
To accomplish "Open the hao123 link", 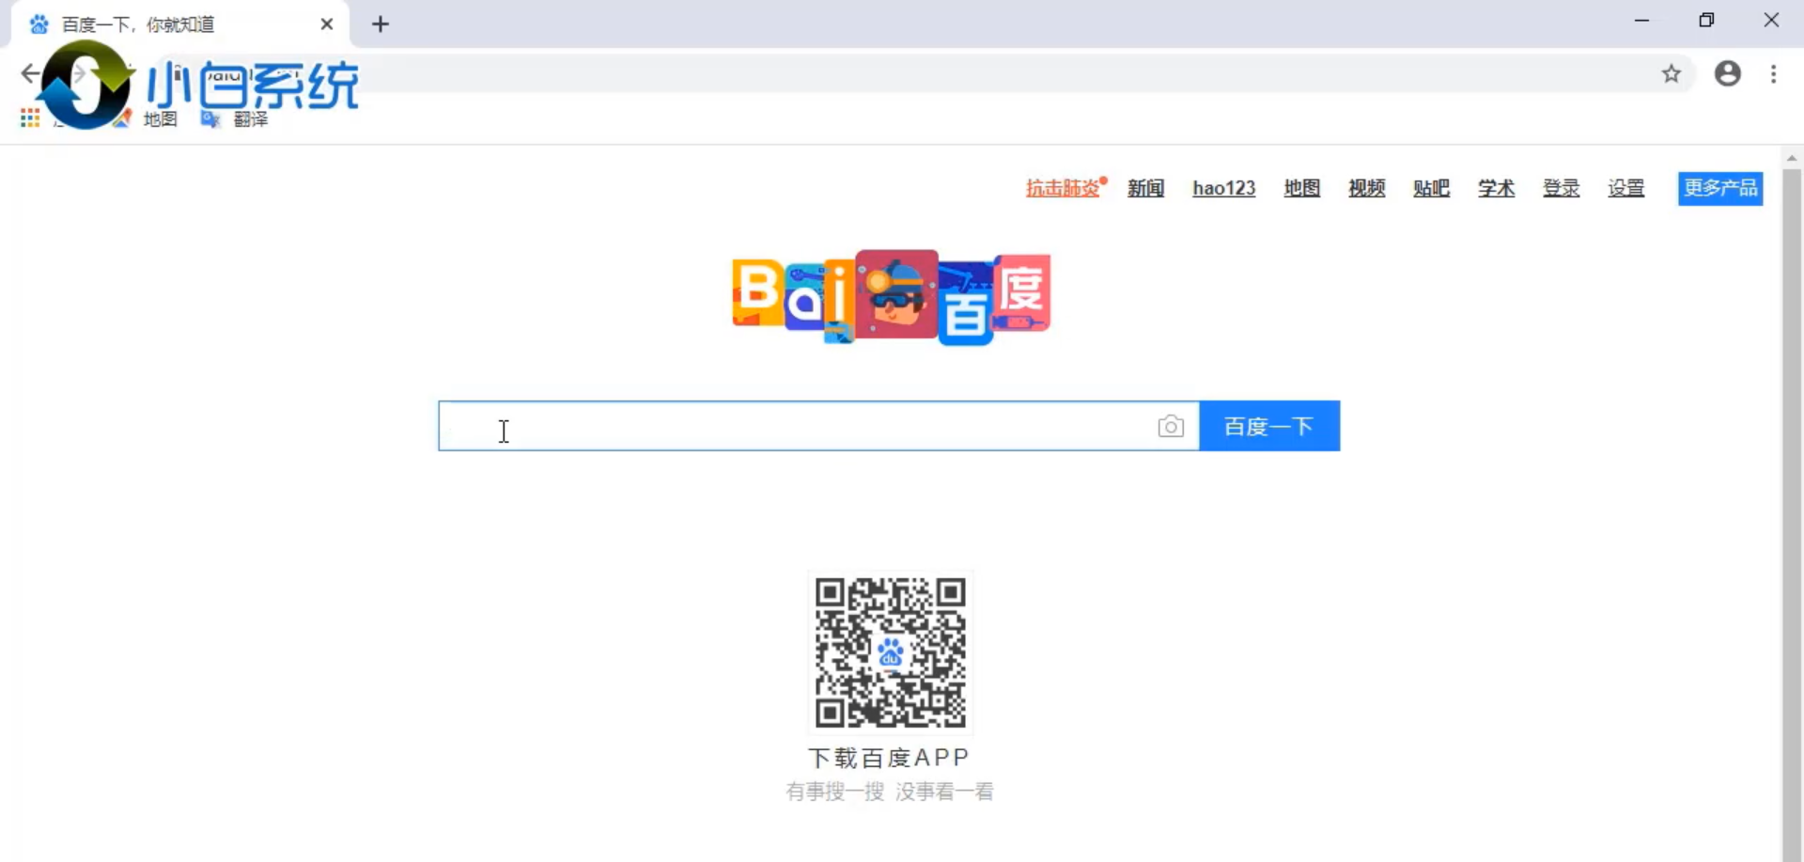I will point(1223,188).
